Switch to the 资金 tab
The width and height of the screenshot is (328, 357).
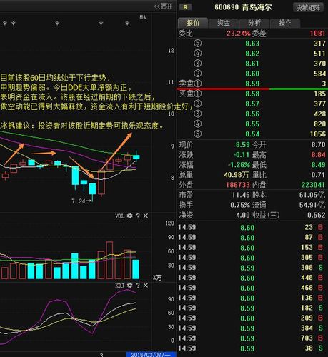click(224, 23)
